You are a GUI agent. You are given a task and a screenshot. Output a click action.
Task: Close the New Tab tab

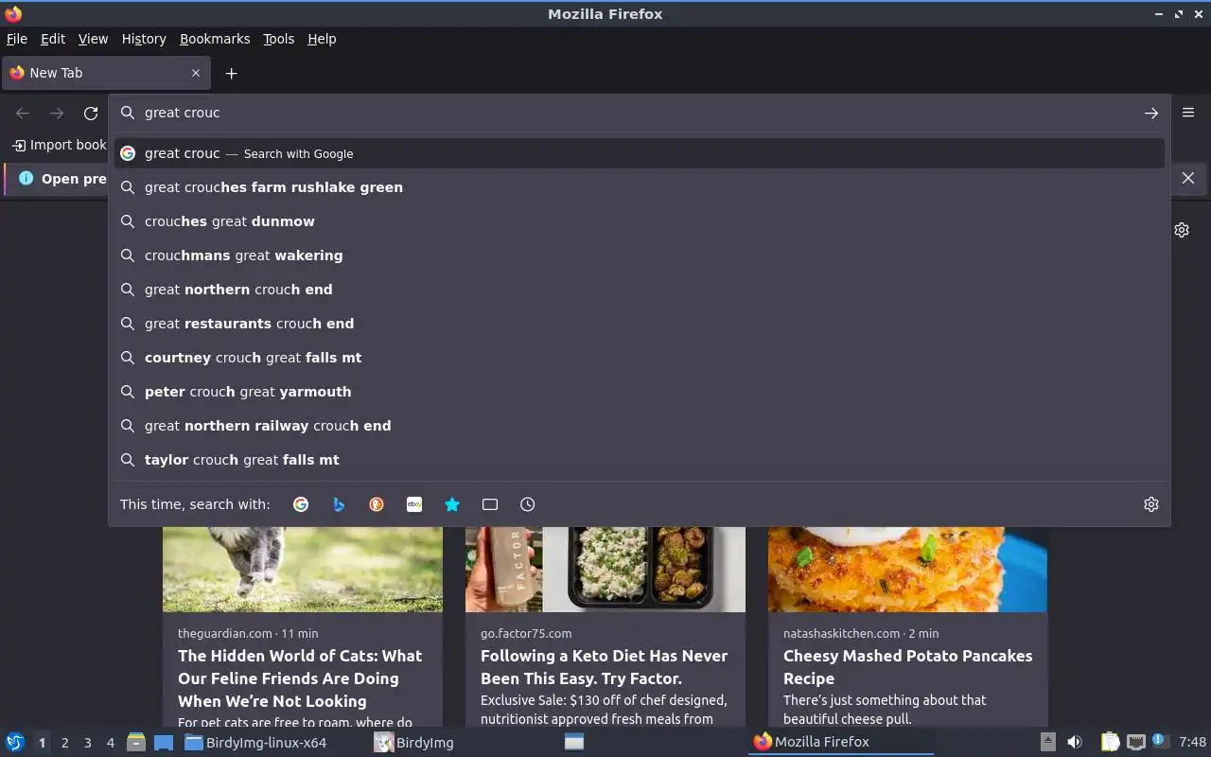click(196, 73)
